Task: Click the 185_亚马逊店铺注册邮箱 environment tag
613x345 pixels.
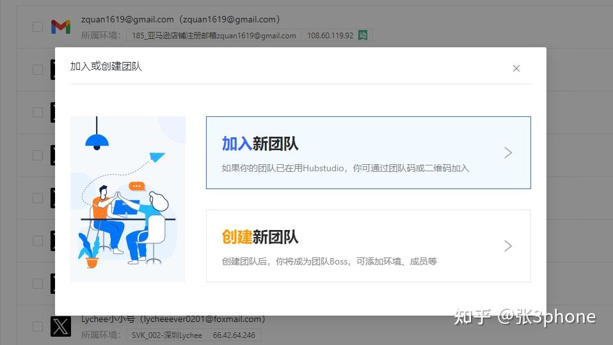Action: click(x=214, y=36)
